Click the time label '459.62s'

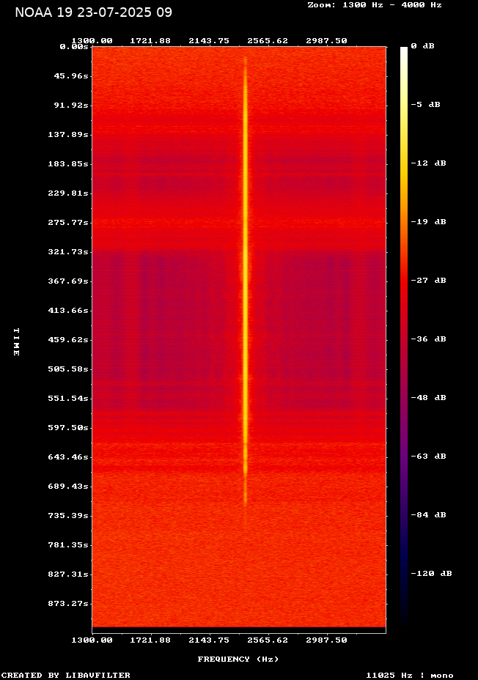pos(68,339)
